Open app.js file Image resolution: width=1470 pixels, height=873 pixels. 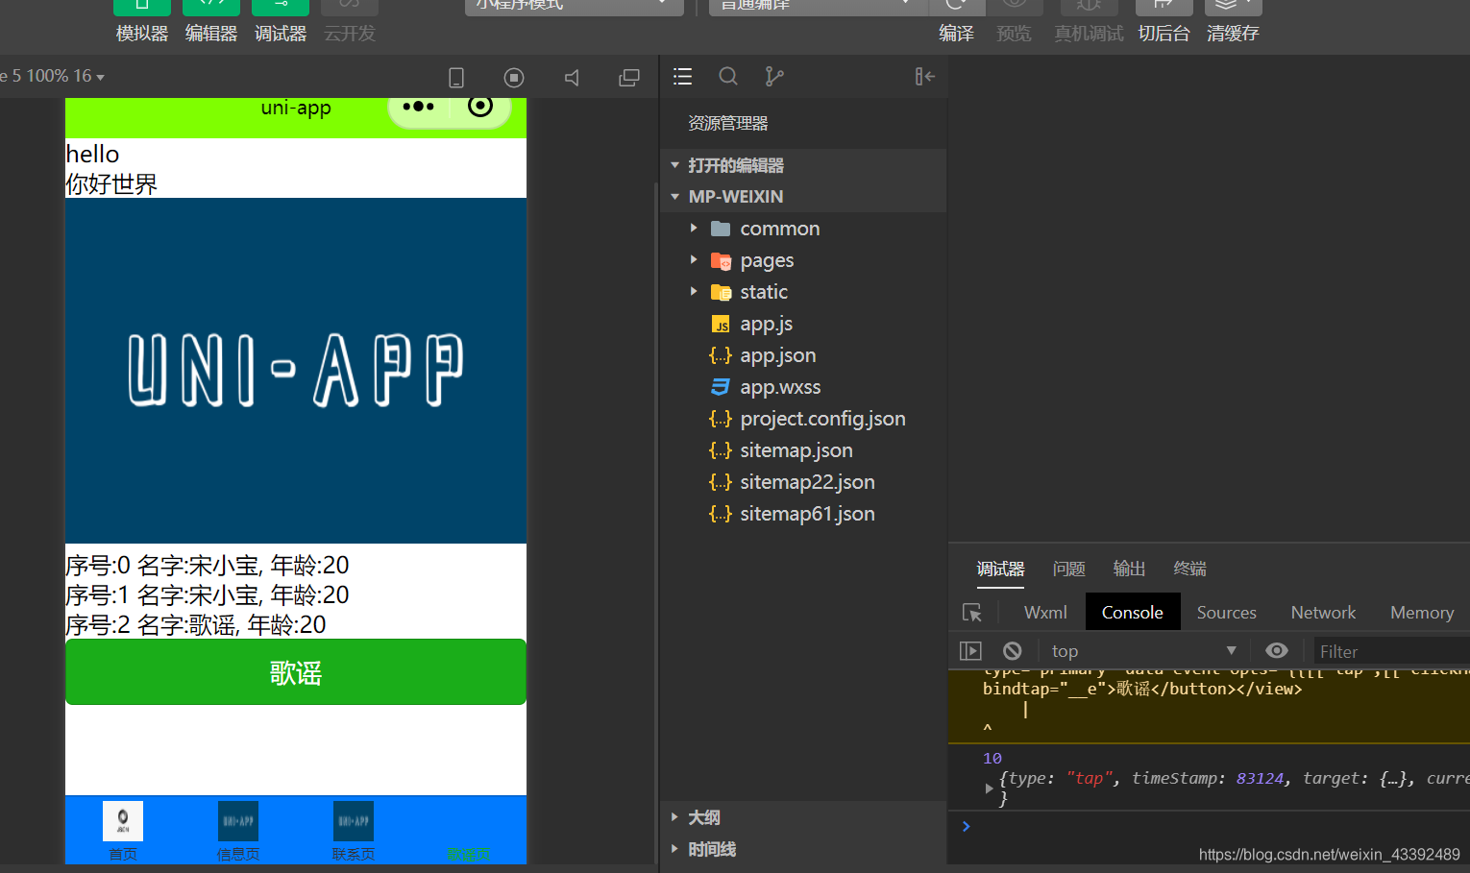[803, 324]
